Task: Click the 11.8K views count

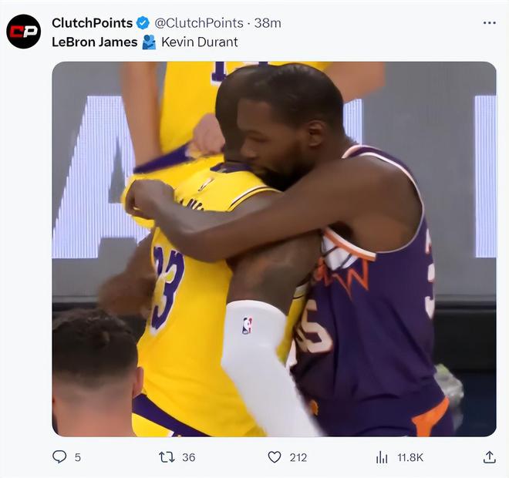Action: (410, 457)
